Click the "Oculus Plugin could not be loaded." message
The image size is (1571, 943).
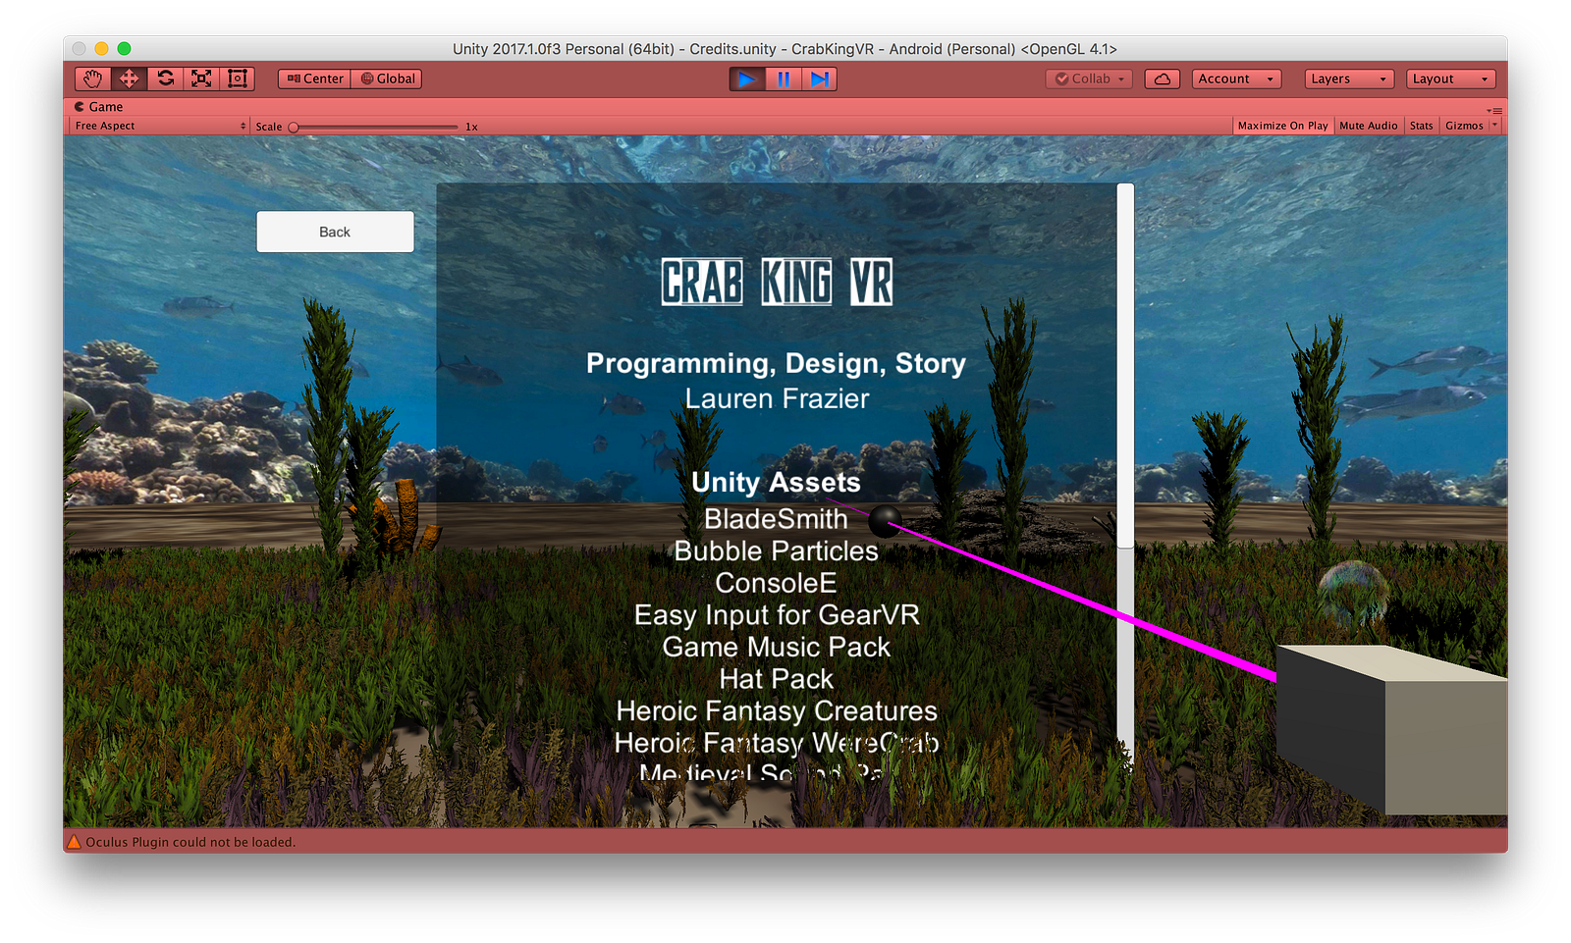coord(190,842)
